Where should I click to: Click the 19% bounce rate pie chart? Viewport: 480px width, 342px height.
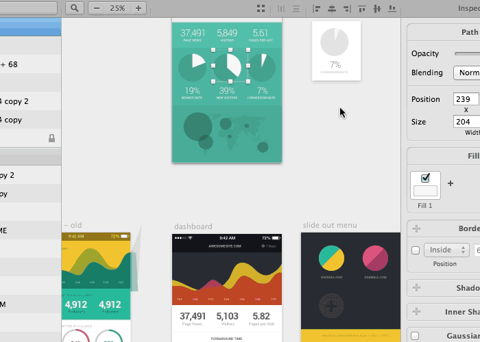(192, 67)
